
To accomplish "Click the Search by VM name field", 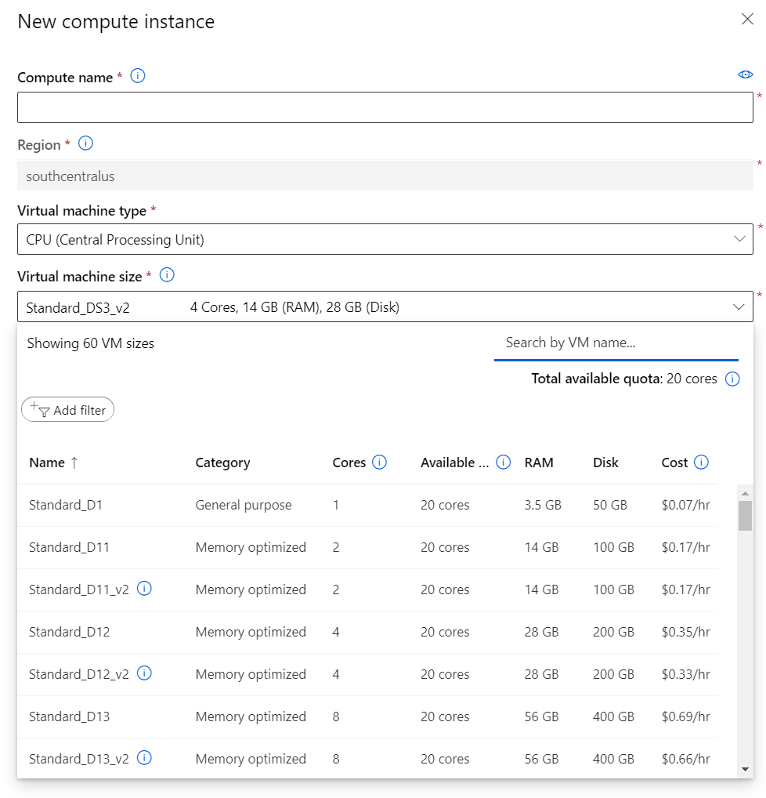I will [x=616, y=343].
